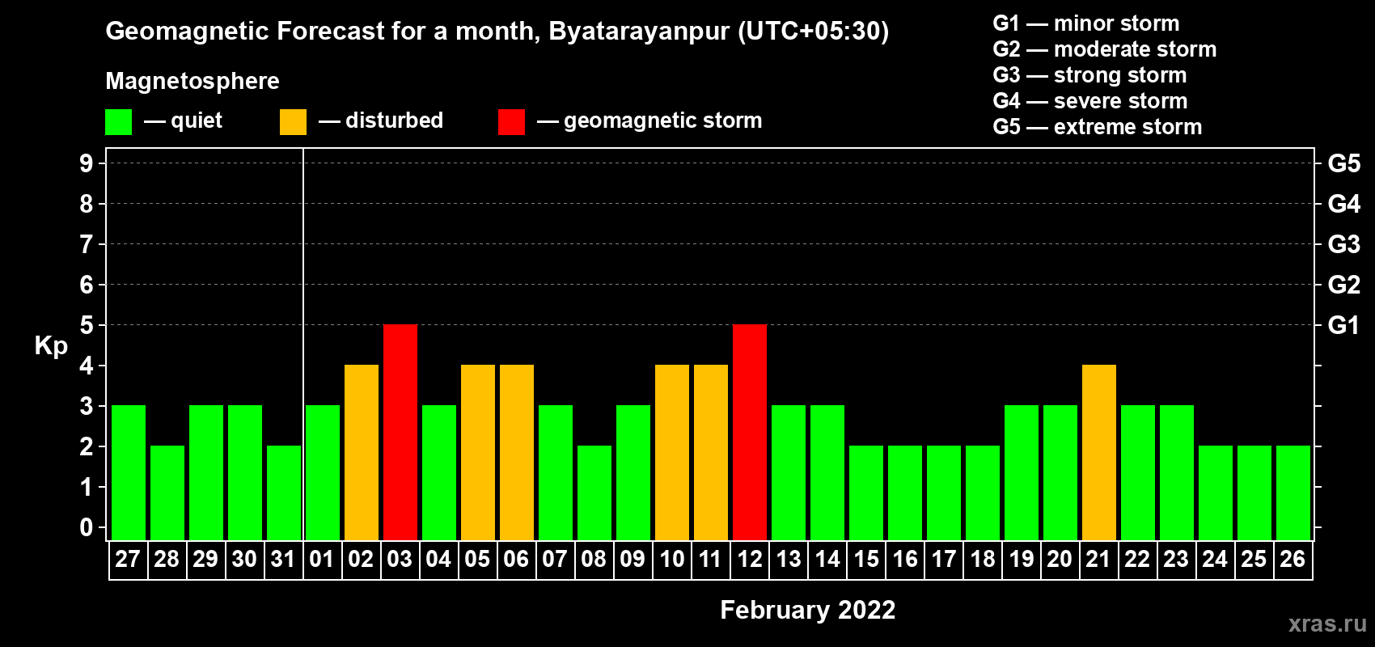Select the green bar for day 26
The width and height of the screenshot is (1375, 647).
[1293, 493]
